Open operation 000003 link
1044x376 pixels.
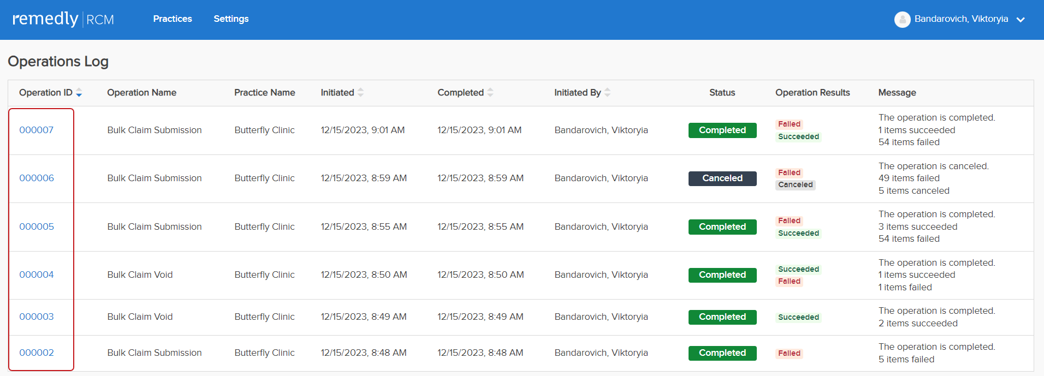[x=37, y=317]
